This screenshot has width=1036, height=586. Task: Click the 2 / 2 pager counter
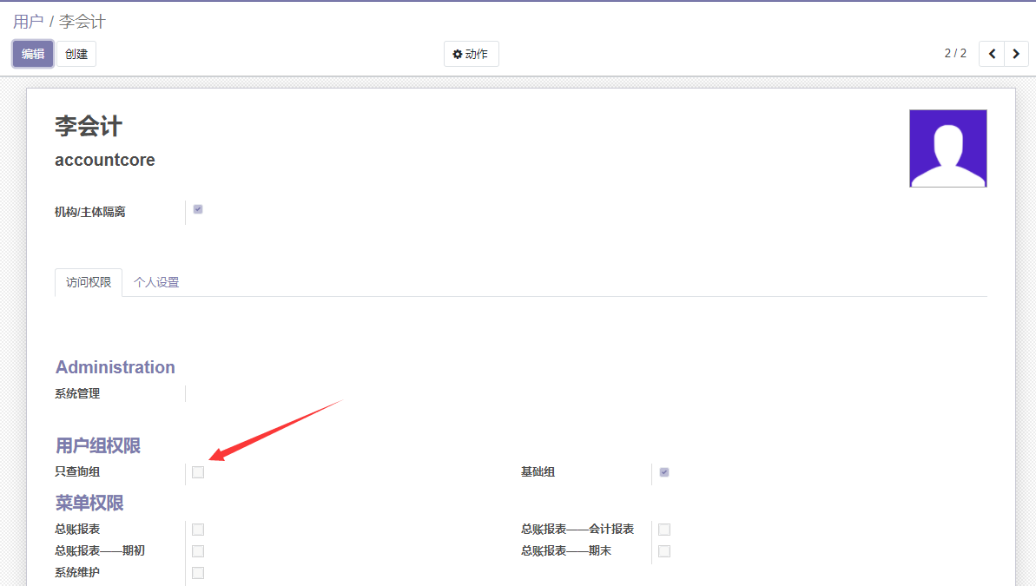click(955, 54)
